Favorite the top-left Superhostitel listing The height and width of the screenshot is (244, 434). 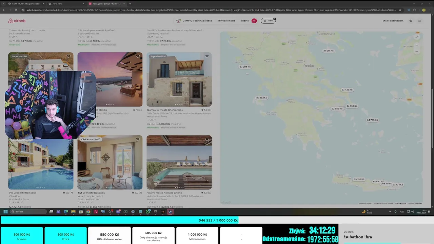(68, 56)
